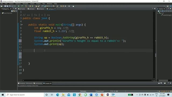
Task: Collapse the main method fold at line 5
Action: click(22, 25)
